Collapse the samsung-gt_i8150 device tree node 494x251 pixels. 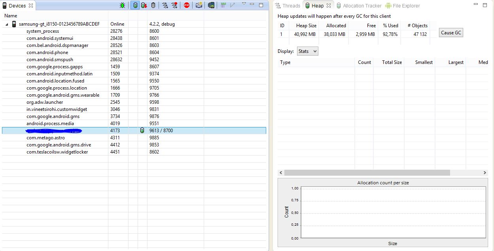[x=7, y=24]
